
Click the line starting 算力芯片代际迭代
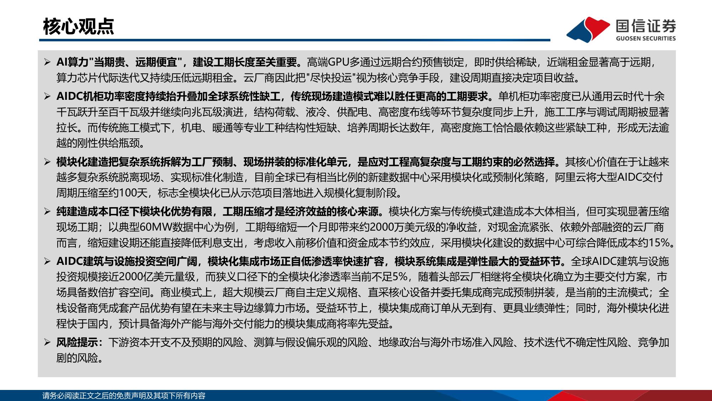(319, 78)
